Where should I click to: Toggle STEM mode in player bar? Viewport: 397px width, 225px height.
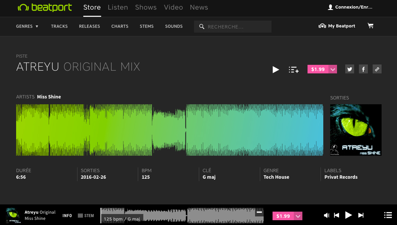(x=86, y=216)
